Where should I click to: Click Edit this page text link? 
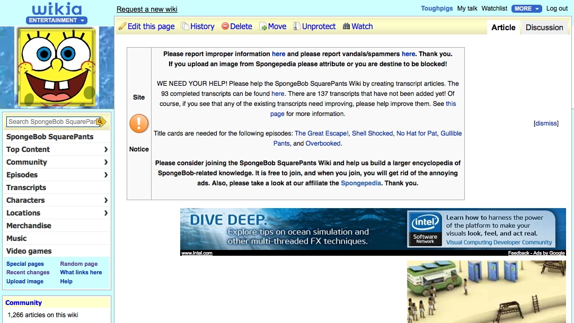coord(151,26)
